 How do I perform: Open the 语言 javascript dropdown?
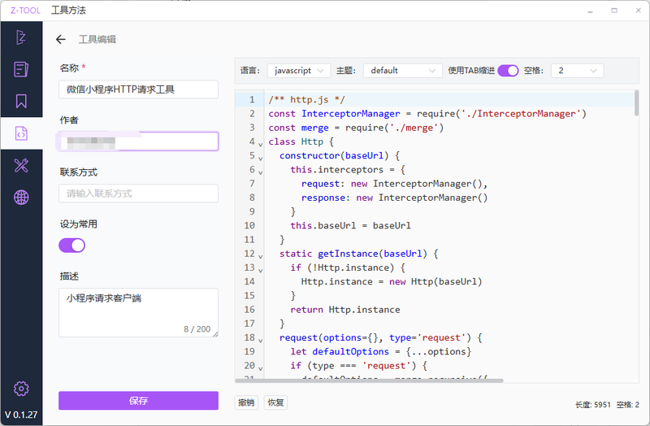298,71
